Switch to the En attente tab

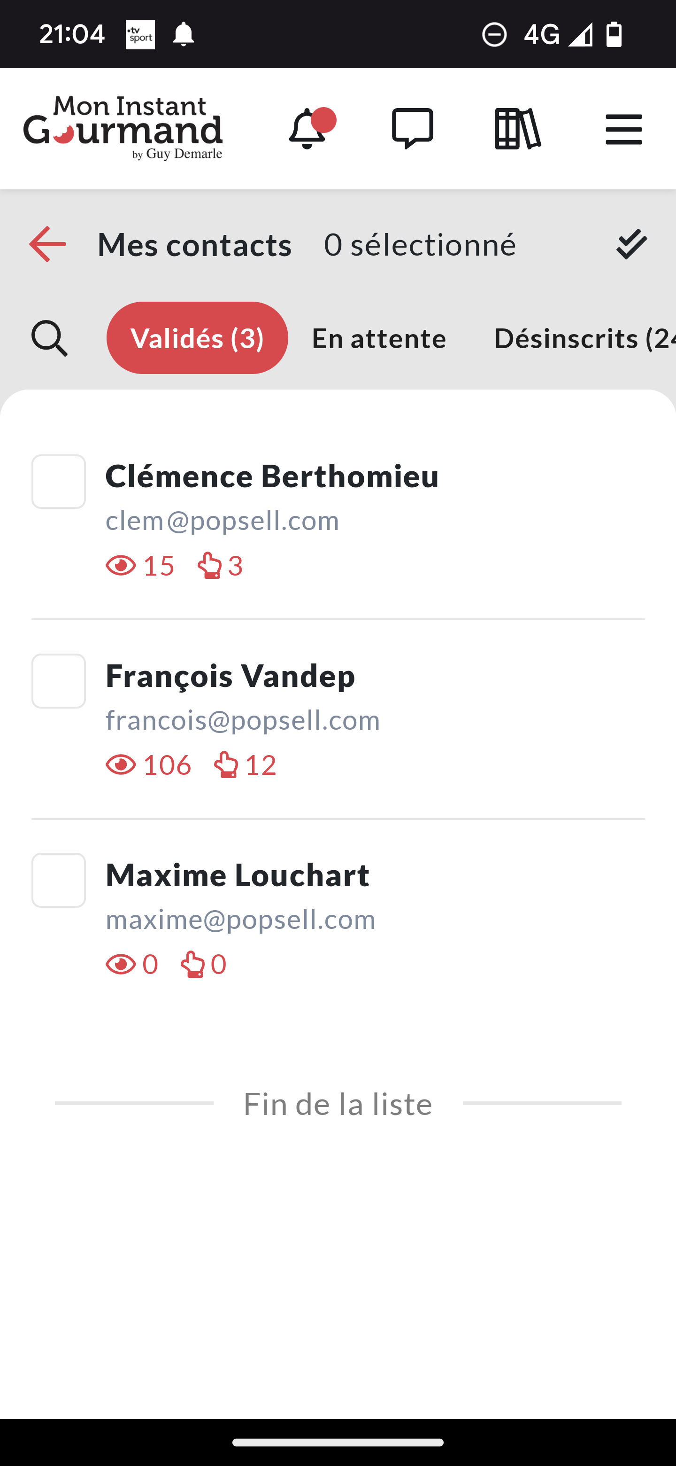click(379, 338)
